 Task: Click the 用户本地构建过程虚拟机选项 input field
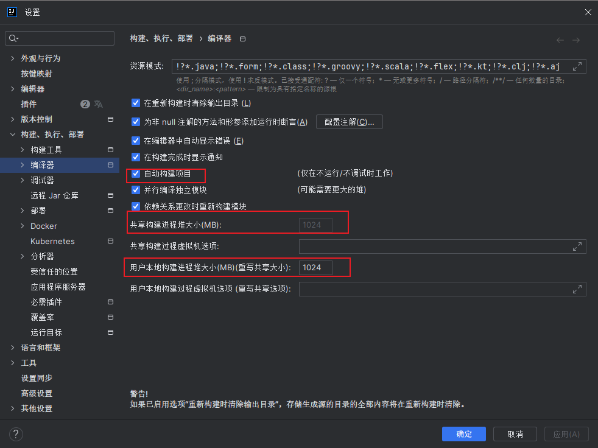tap(442, 289)
